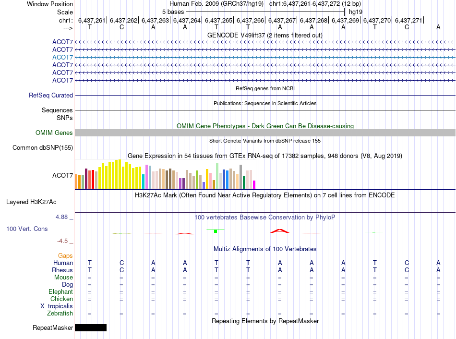
Task: Select the Human alignment row label
Action: tap(63, 263)
